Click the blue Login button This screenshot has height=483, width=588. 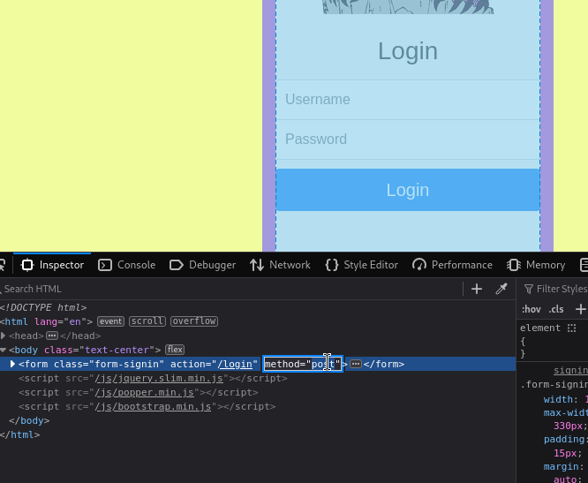pos(408,190)
